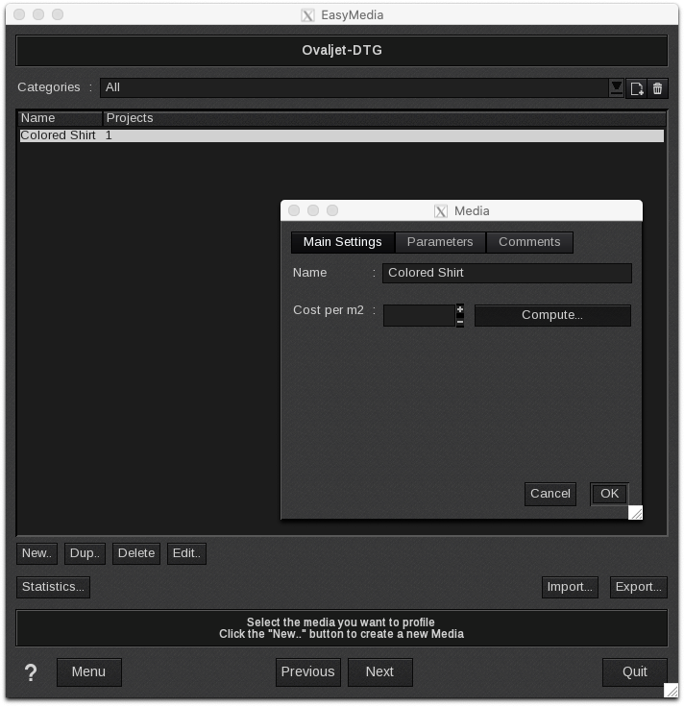Click the Export... button
Viewport: 684px width, 707px height.
click(639, 587)
